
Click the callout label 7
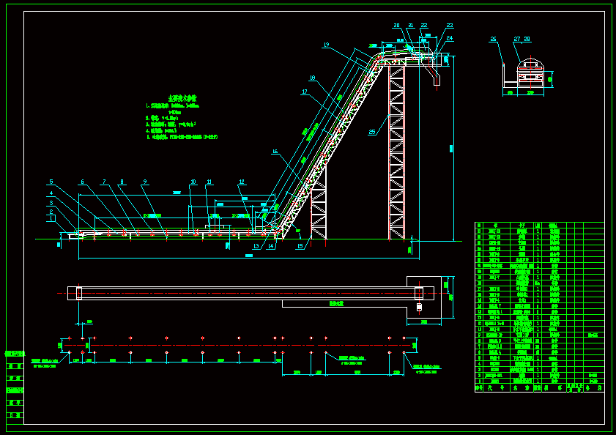tap(104, 182)
